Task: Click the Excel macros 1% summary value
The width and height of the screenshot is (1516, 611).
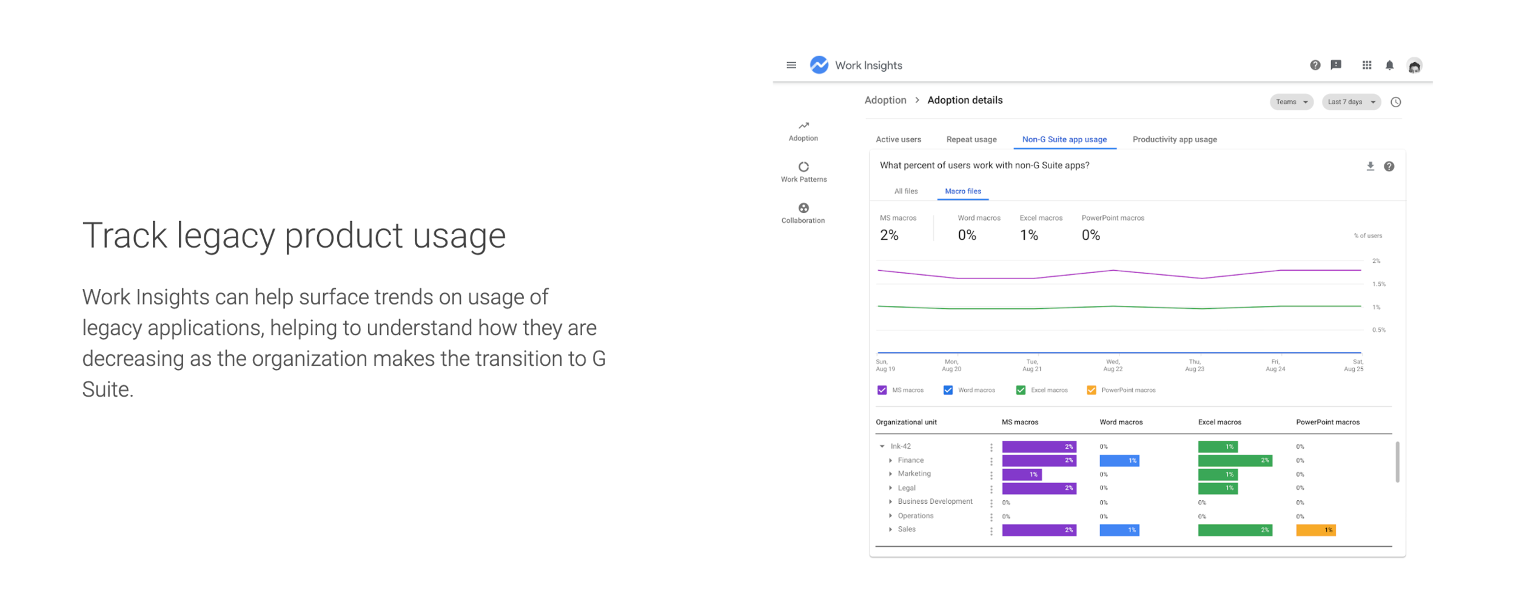Action: click(1028, 235)
